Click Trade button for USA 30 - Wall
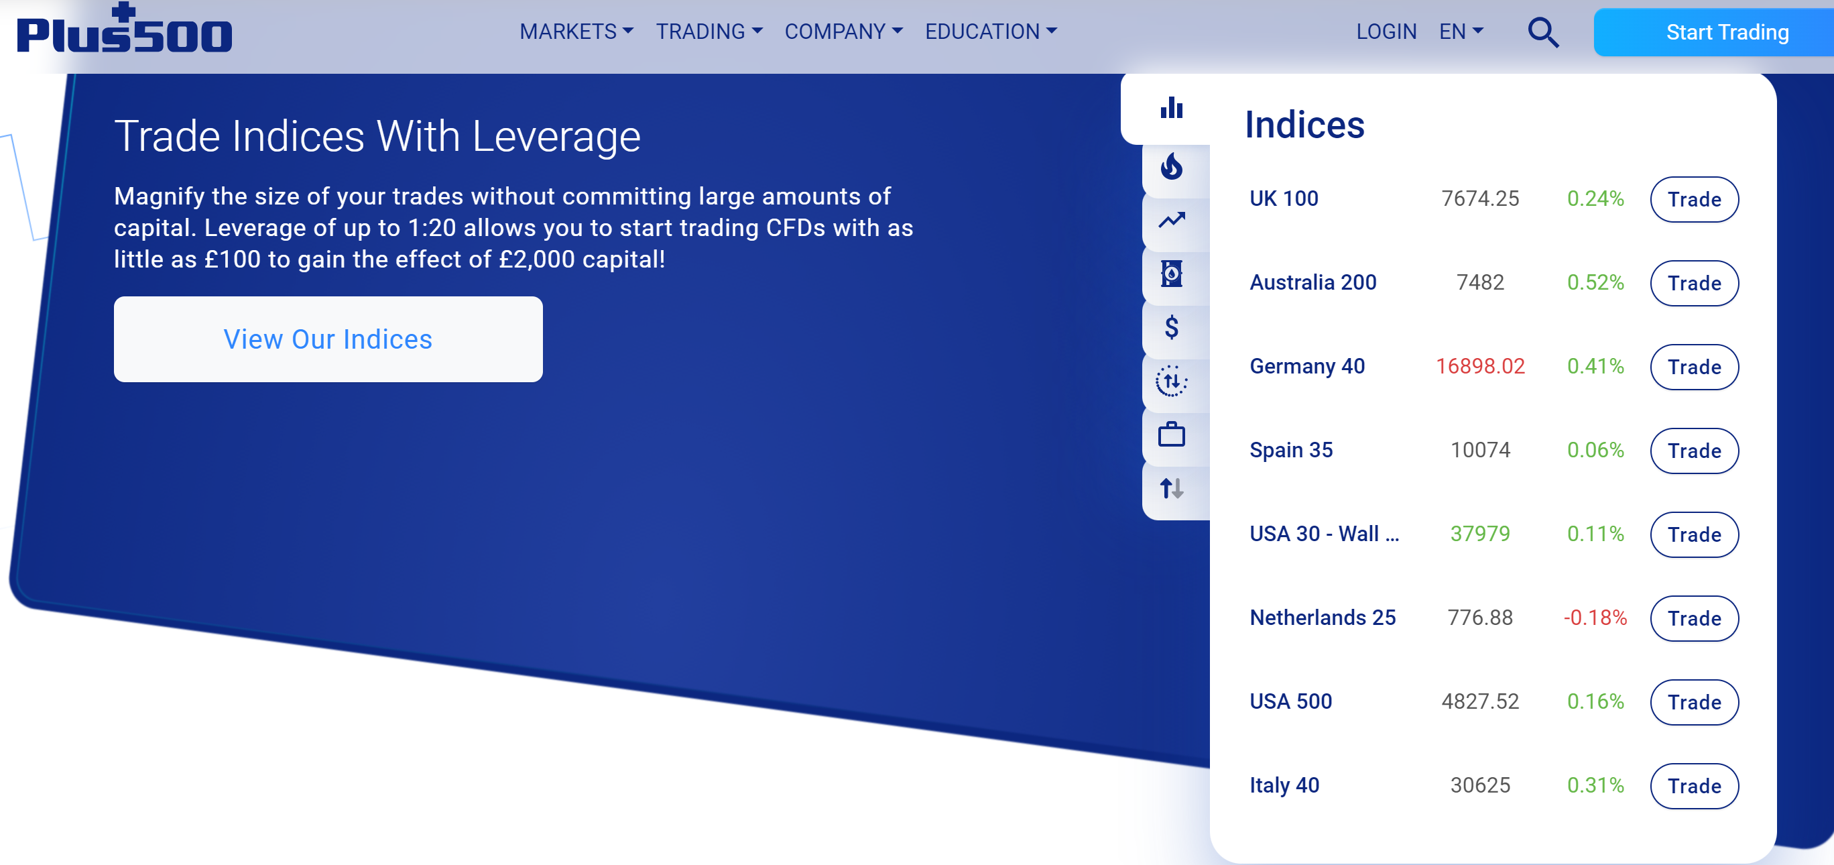Screen dimensions: 1834x865 click(x=1695, y=534)
